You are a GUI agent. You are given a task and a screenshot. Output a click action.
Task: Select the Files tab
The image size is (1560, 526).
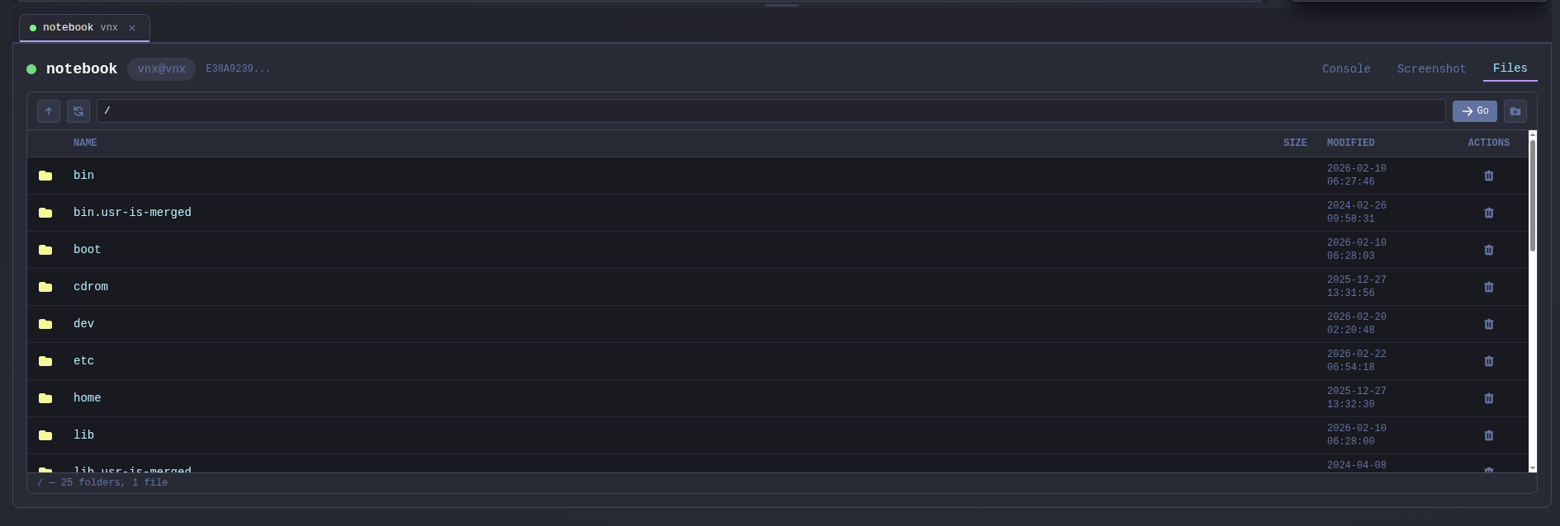[x=1510, y=68]
